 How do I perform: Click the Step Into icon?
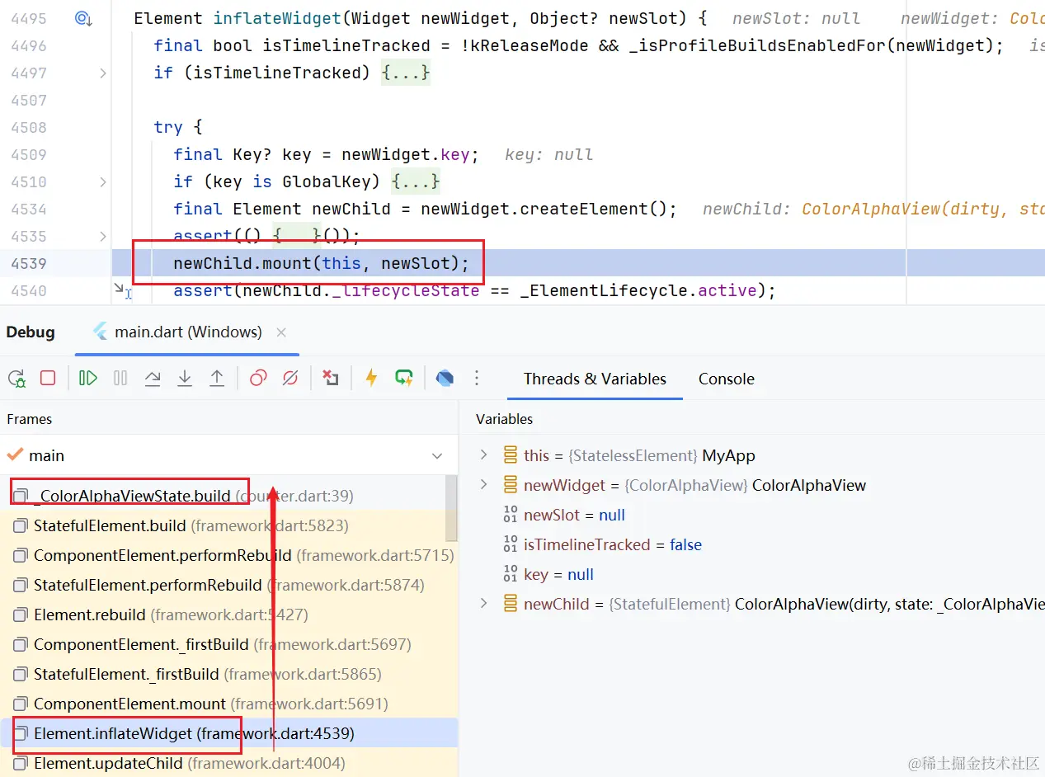click(185, 378)
